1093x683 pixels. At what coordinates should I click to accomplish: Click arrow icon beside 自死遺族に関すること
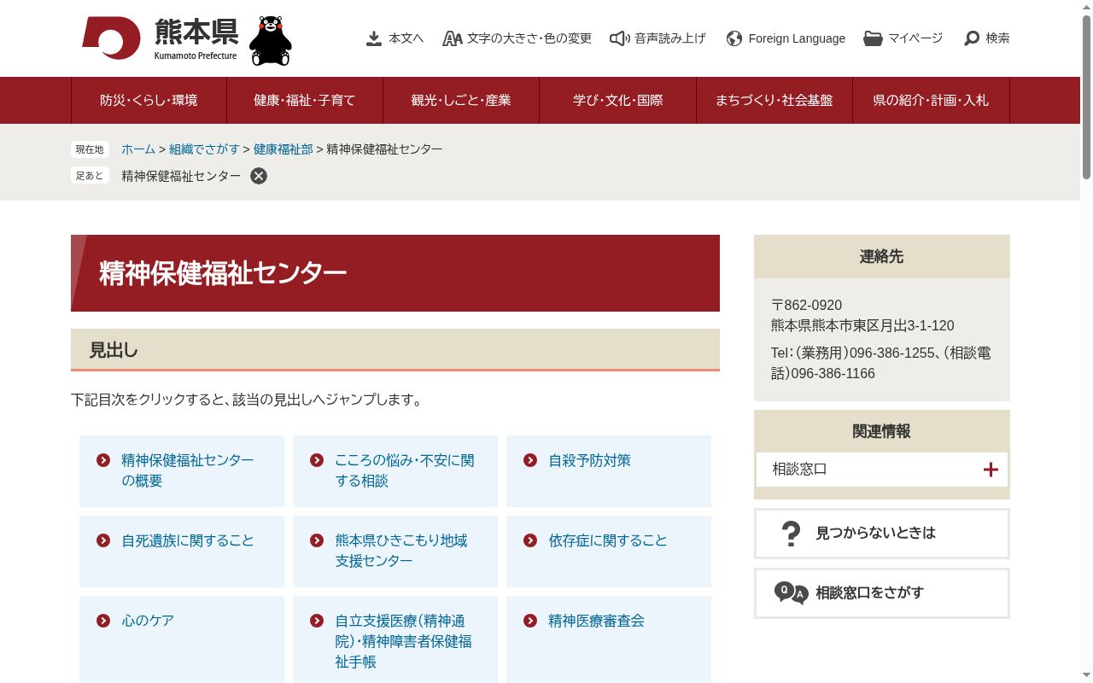(x=103, y=540)
